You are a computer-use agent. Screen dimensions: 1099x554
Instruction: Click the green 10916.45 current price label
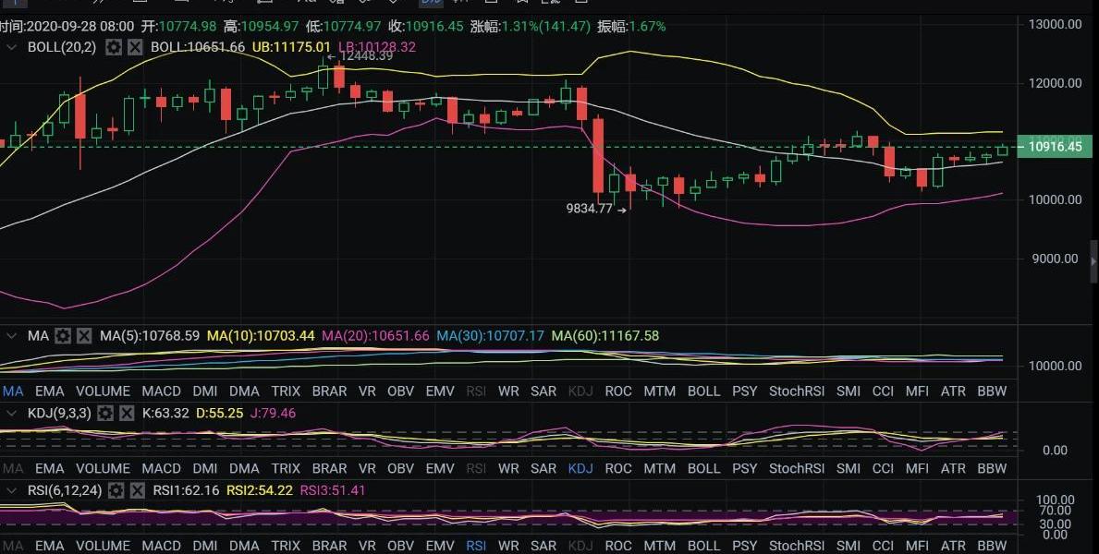(x=1054, y=147)
